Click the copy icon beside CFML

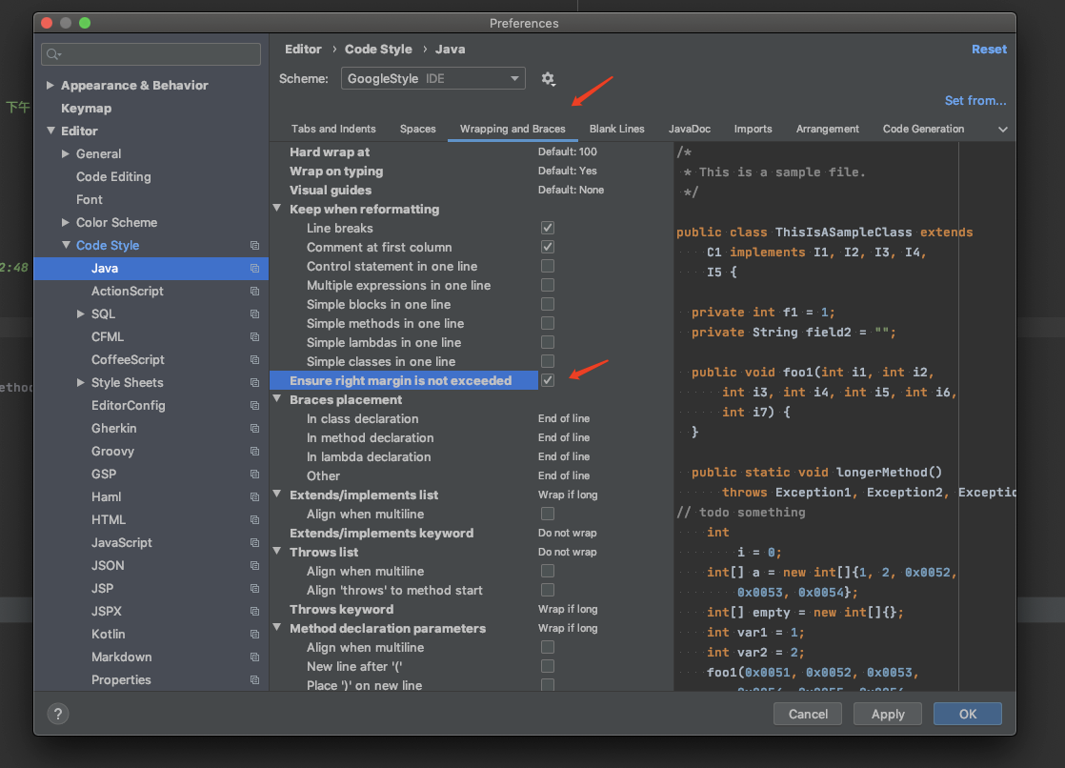254,337
